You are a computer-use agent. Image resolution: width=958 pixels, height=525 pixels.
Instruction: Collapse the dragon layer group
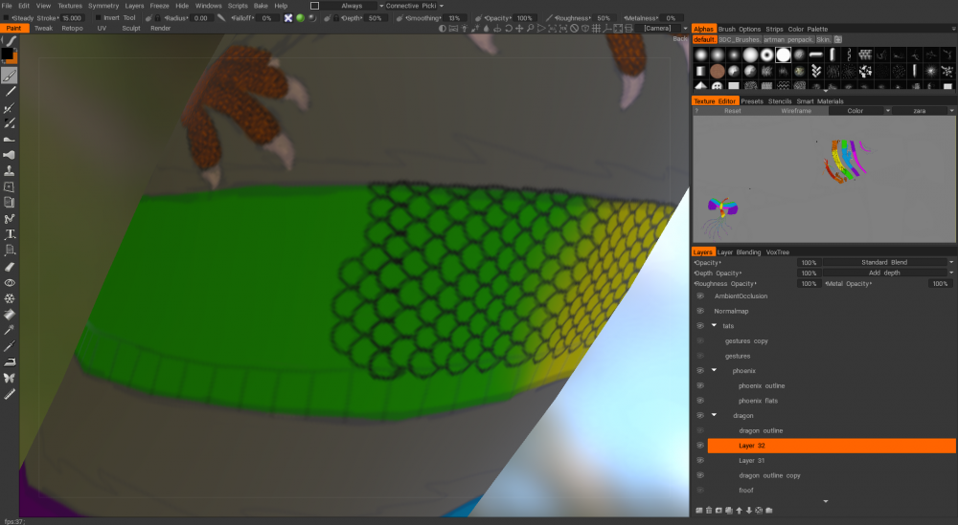pyautogui.click(x=715, y=415)
